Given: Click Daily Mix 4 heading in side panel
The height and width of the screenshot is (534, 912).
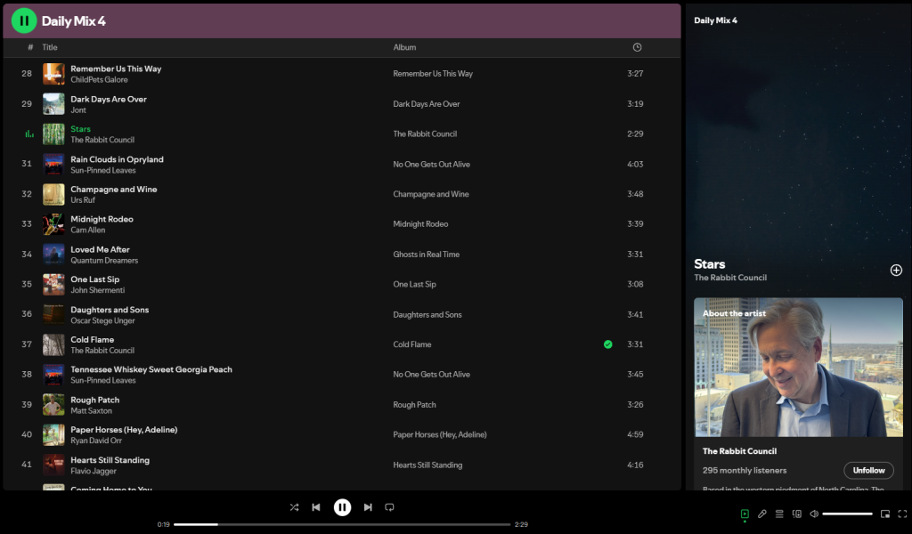Looking at the screenshot, I should (715, 20).
